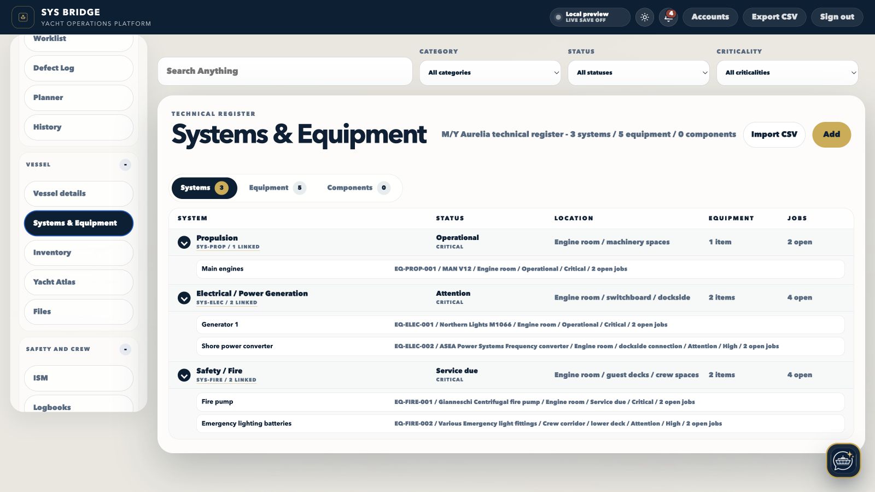
Task: Open the Fire pump equipment row
Action: [x=520, y=402]
